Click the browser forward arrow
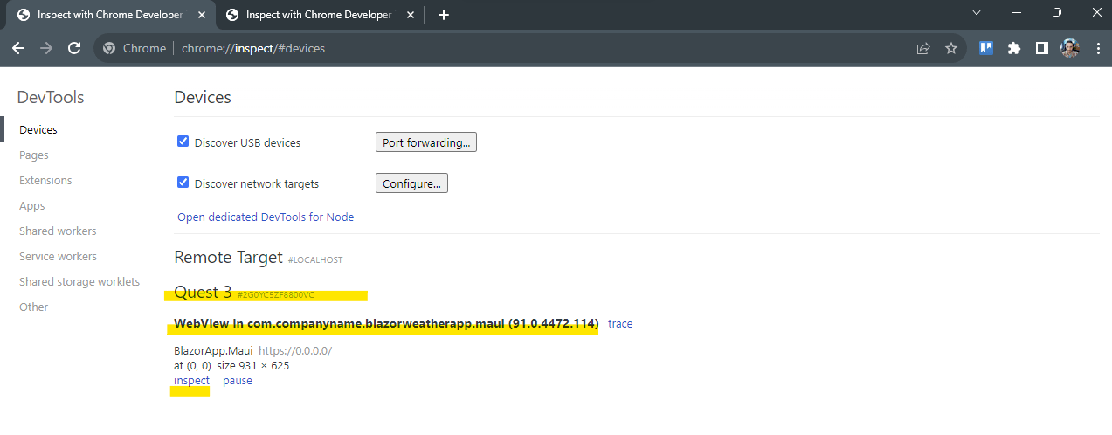This screenshot has width=1112, height=435. 46,48
